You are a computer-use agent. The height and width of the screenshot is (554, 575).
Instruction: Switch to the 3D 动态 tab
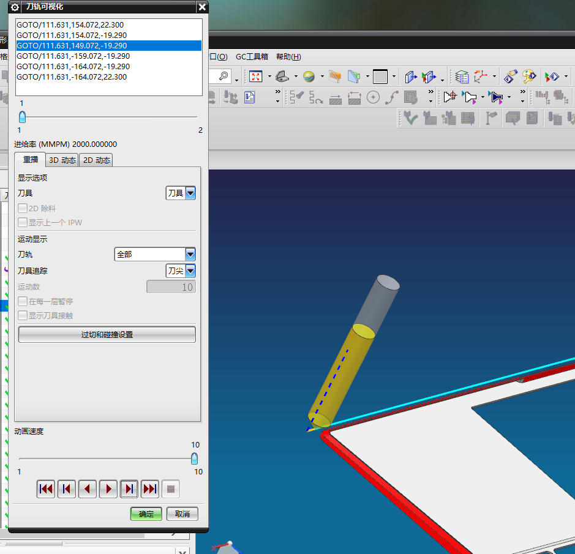point(62,160)
